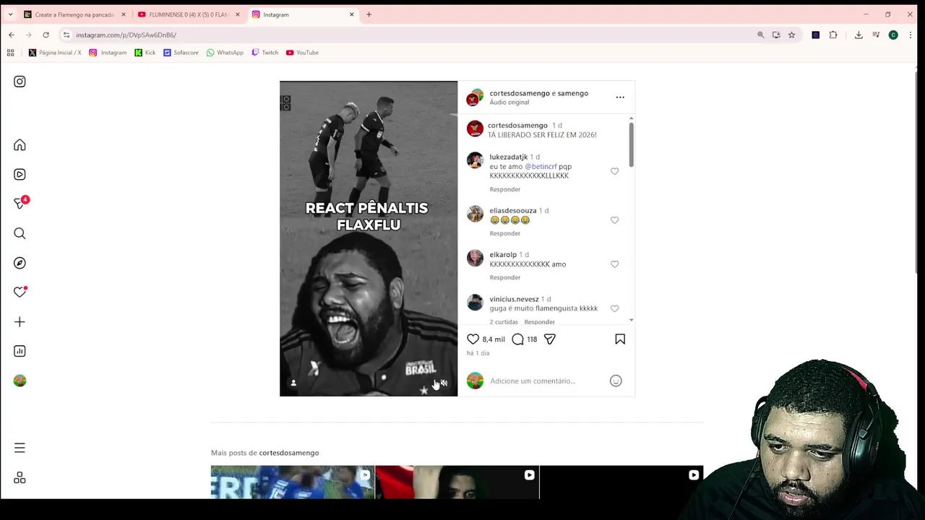Like the post with heart icon
Image resolution: width=925 pixels, height=520 pixels.
coord(473,339)
